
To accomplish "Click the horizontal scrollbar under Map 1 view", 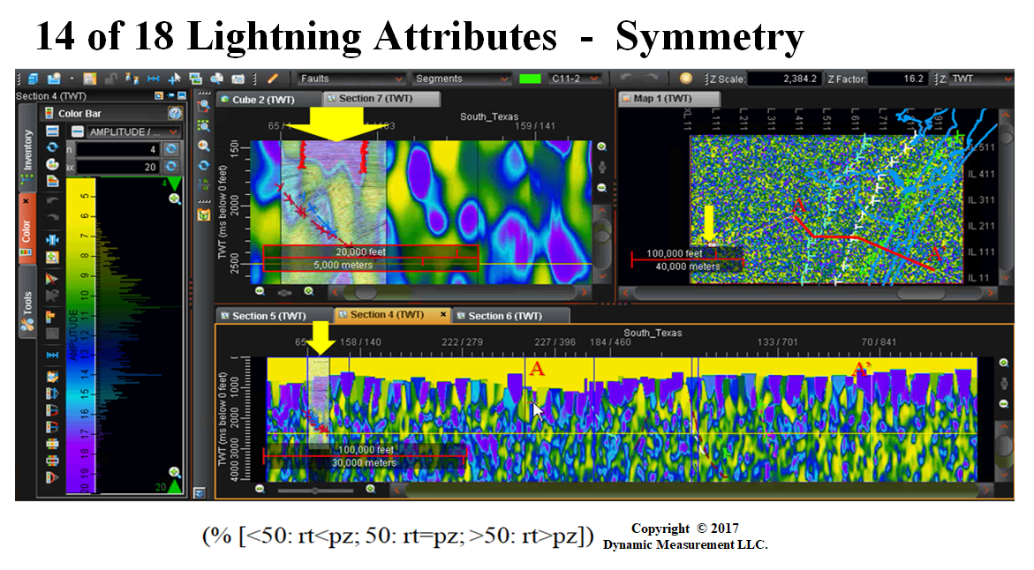I will pyautogui.click(x=808, y=293).
